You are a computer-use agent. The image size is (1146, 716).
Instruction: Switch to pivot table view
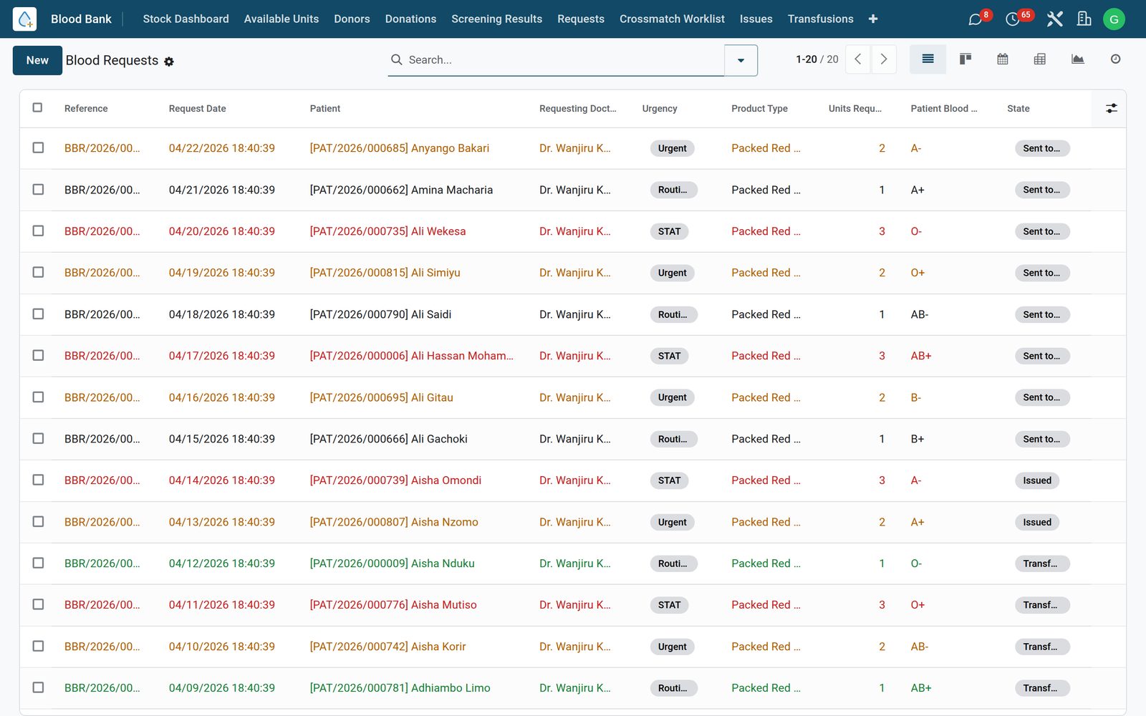click(1040, 59)
